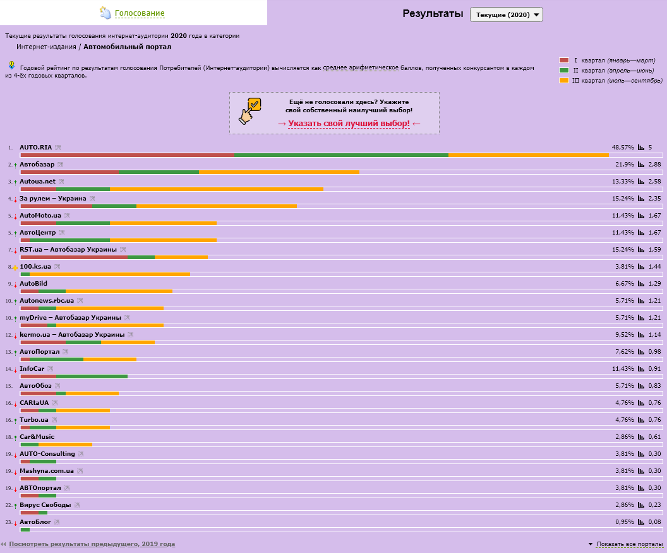Viewport: 667px width, 553px height.
Task: Open the CARtaUA portal name
Action: tap(34, 403)
